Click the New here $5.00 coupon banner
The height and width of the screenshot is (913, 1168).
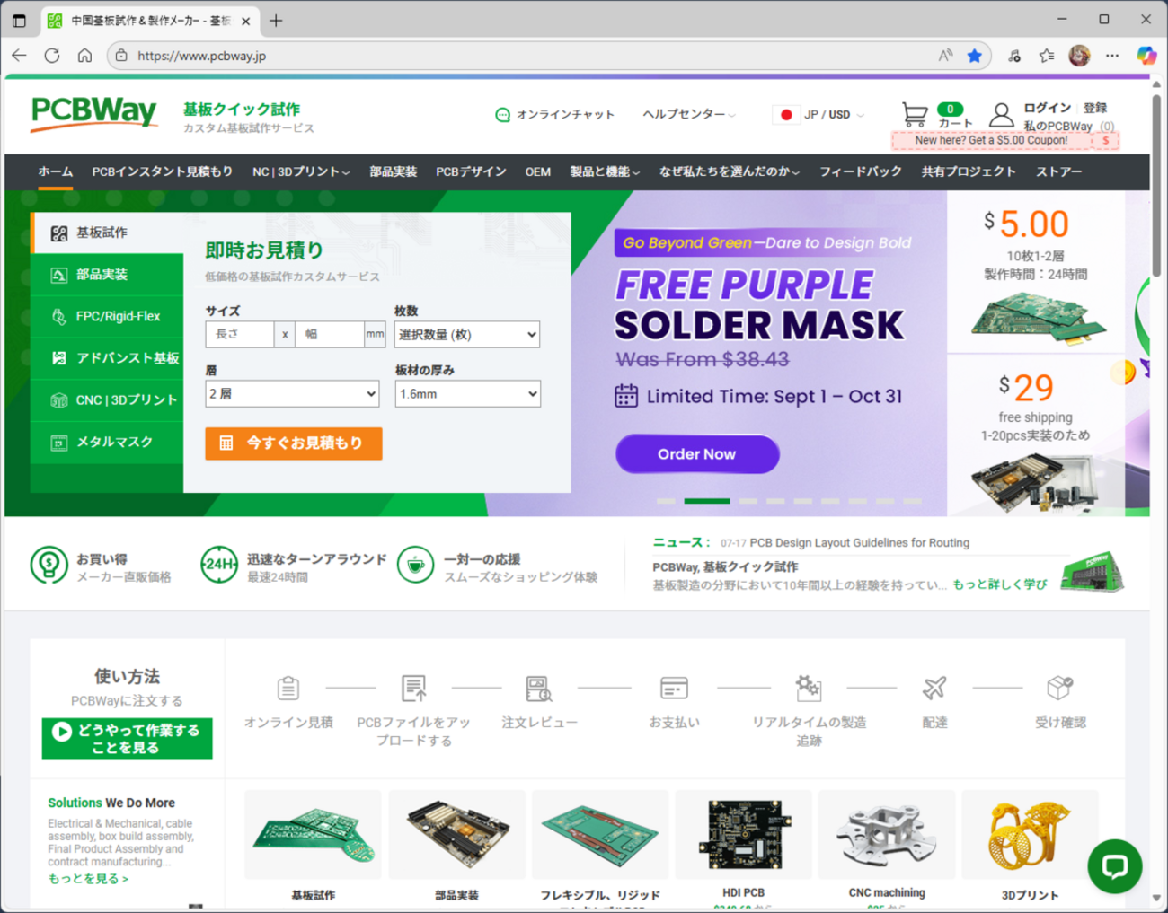[x=1005, y=141]
